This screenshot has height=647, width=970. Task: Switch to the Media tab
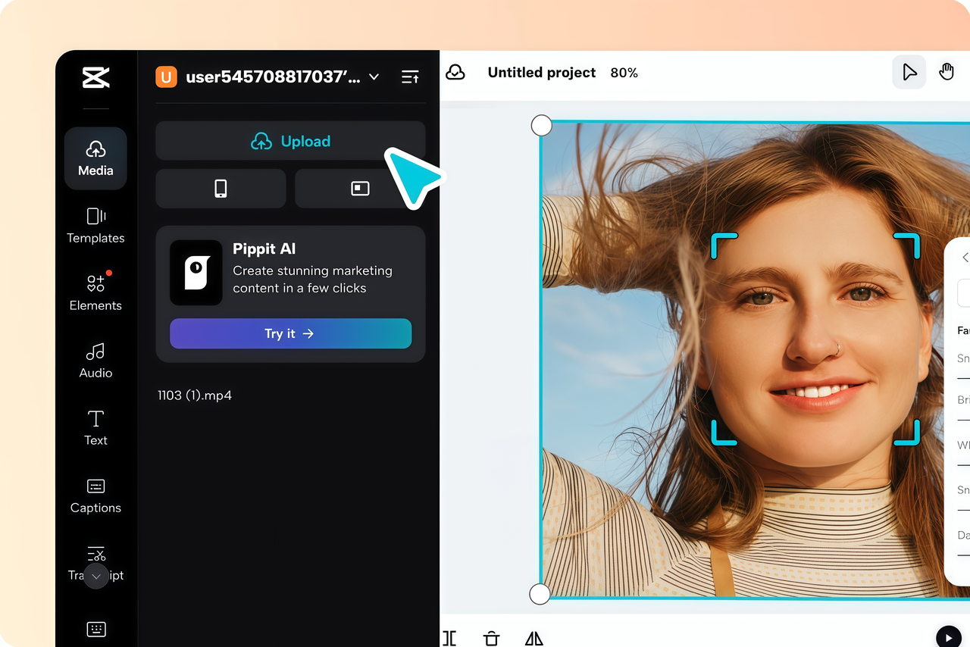click(95, 158)
